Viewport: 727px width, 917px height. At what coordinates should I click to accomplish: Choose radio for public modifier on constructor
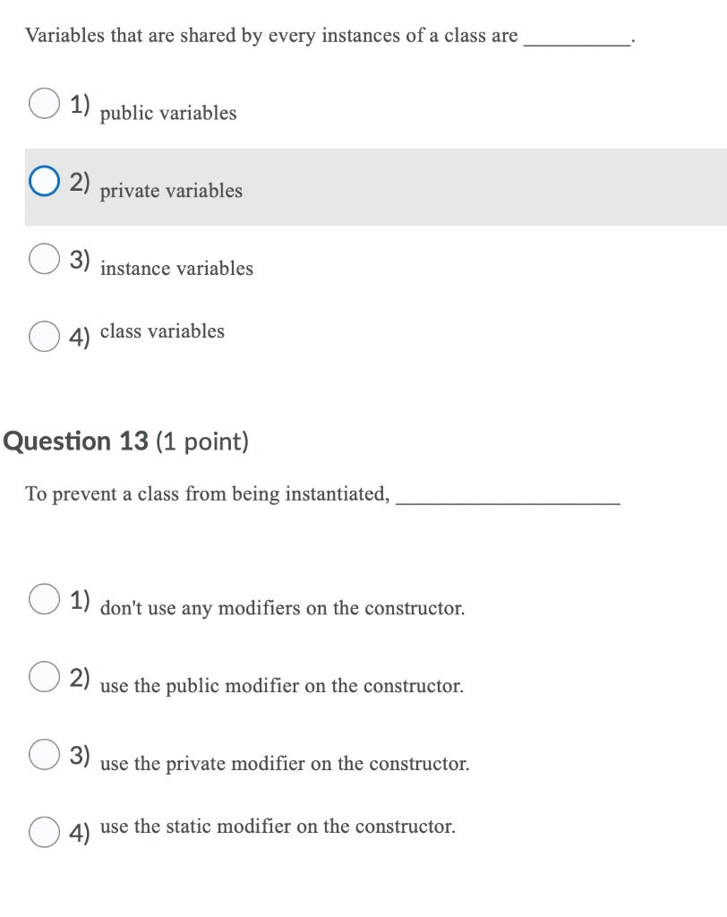(x=45, y=677)
